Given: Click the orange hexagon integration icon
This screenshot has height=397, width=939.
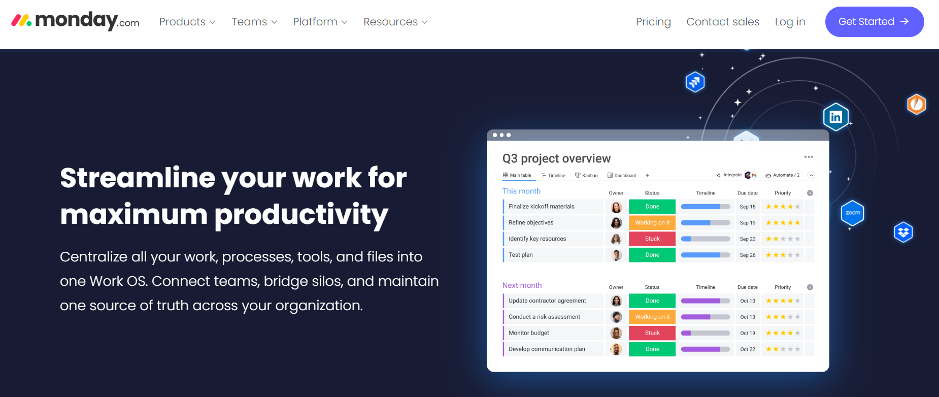Looking at the screenshot, I should pyautogui.click(x=916, y=104).
